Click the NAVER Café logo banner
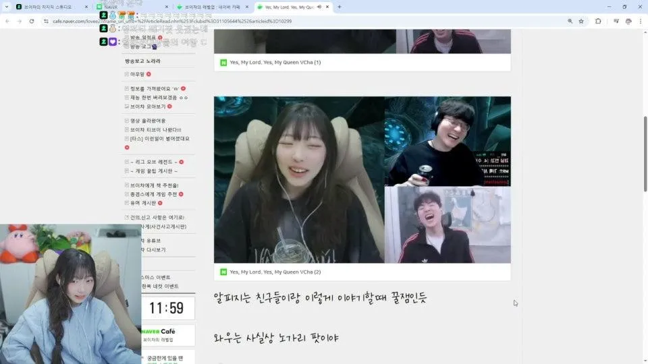The height and width of the screenshot is (364, 648). click(168, 335)
